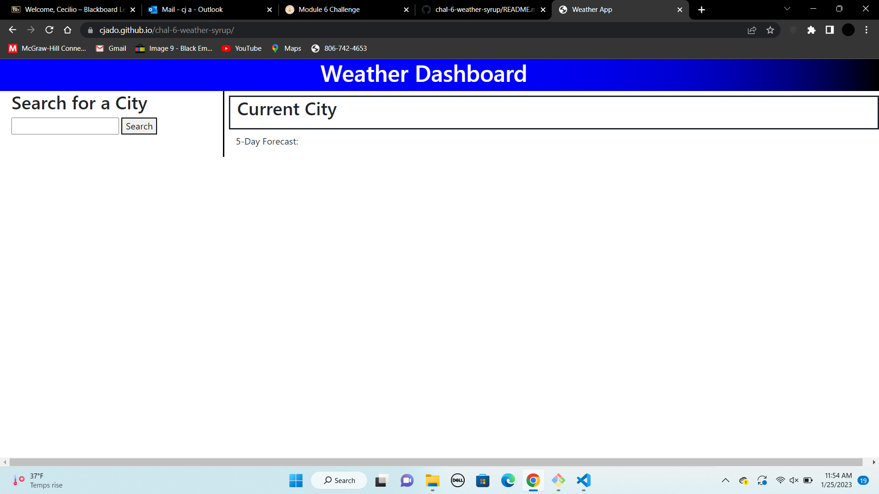Open the McGraw-Hill Connect bookmark
This screenshot has width=879, height=494.
click(x=47, y=48)
